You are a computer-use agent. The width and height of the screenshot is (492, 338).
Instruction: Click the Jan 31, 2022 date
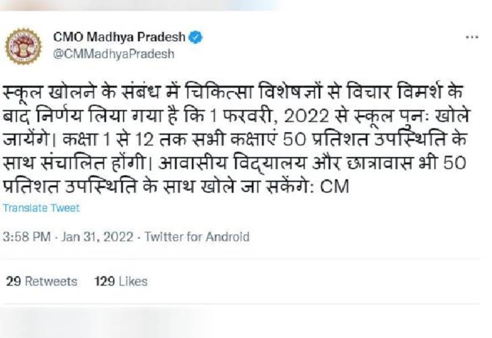(97, 237)
